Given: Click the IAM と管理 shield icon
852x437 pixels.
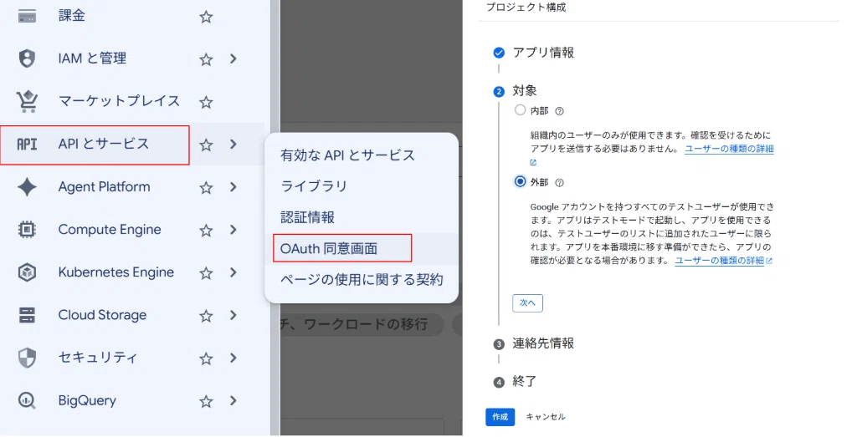Looking at the screenshot, I should tap(27, 58).
